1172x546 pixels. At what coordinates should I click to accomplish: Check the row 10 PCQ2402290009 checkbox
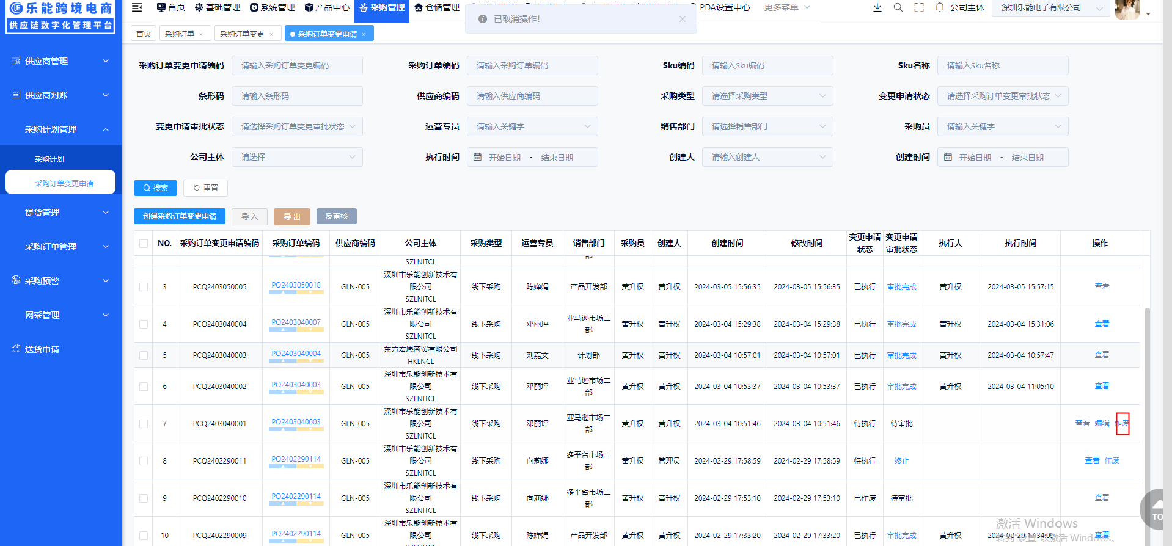coord(144,536)
